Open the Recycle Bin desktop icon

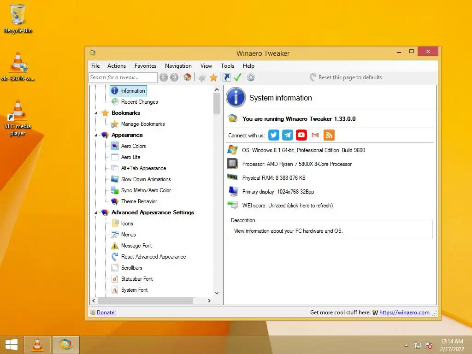(18, 18)
